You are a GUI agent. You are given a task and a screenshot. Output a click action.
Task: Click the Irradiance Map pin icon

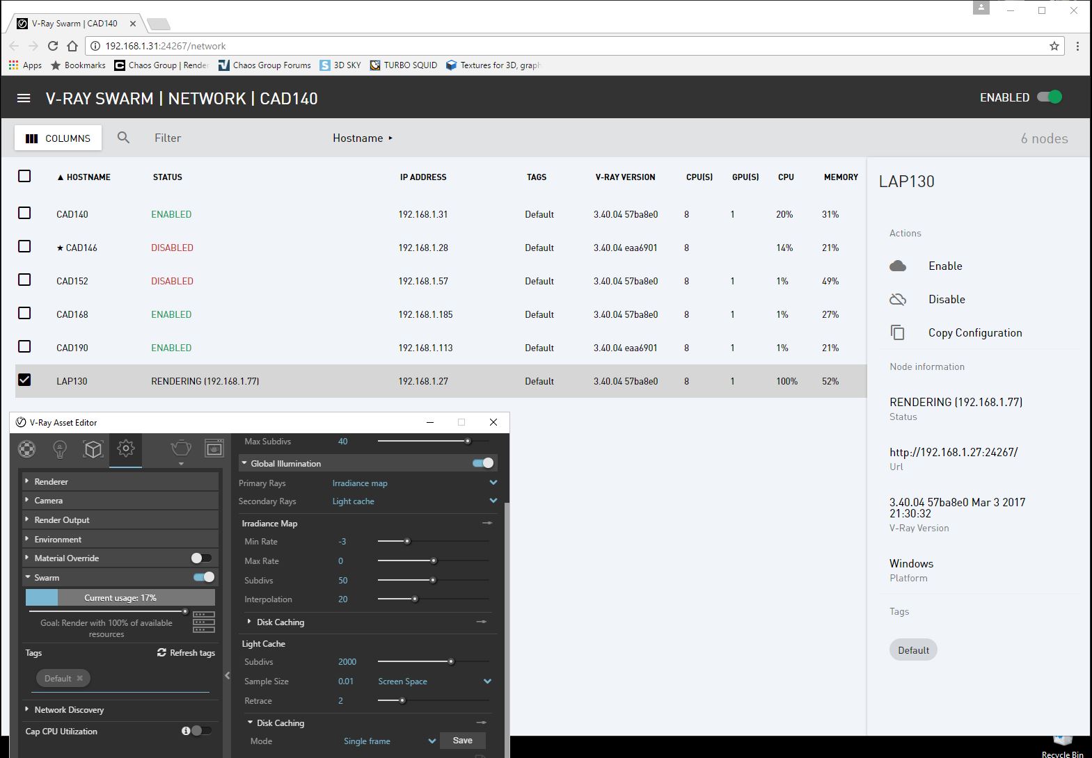487,523
